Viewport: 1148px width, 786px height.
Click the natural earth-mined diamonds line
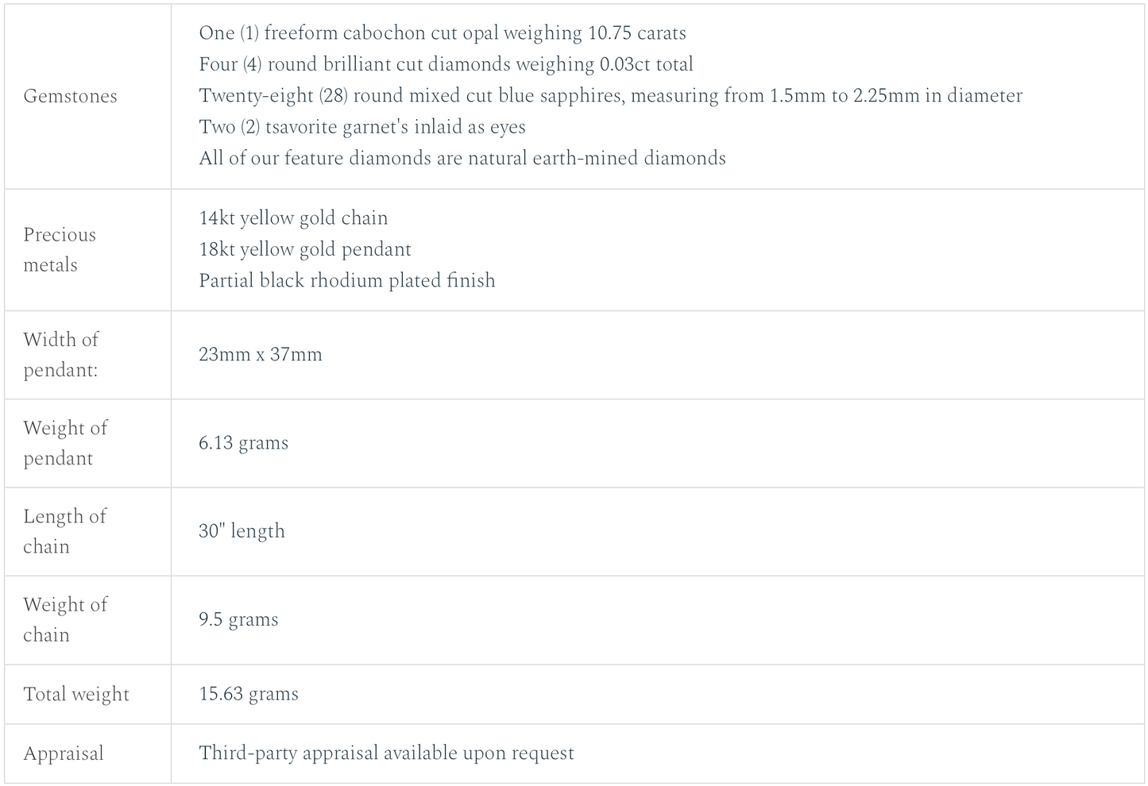pyautogui.click(x=462, y=158)
